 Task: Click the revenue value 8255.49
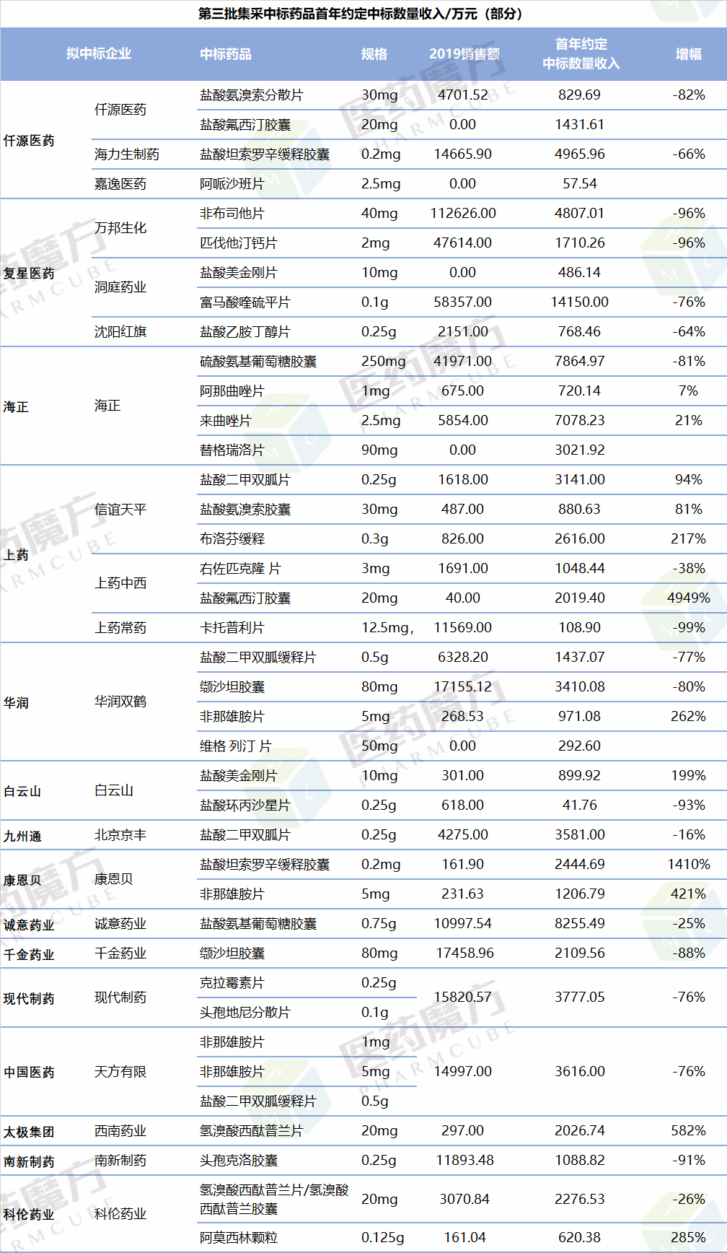coord(580,924)
